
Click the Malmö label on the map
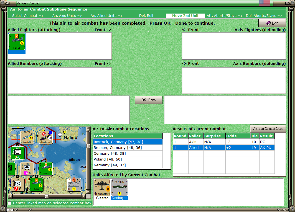tap(70, 138)
